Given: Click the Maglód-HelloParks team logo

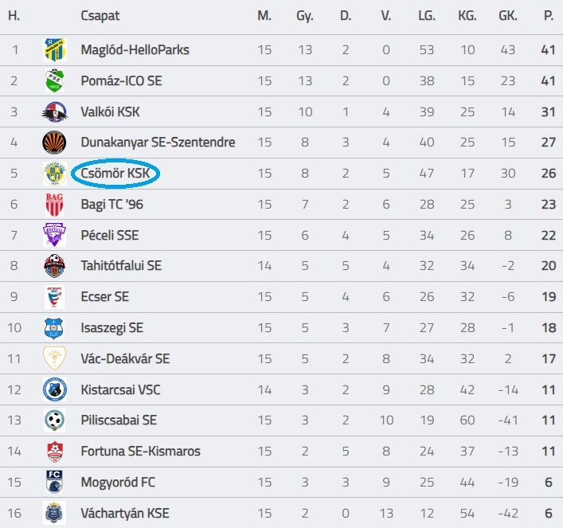Looking at the screenshot, I should coord(54,50).
